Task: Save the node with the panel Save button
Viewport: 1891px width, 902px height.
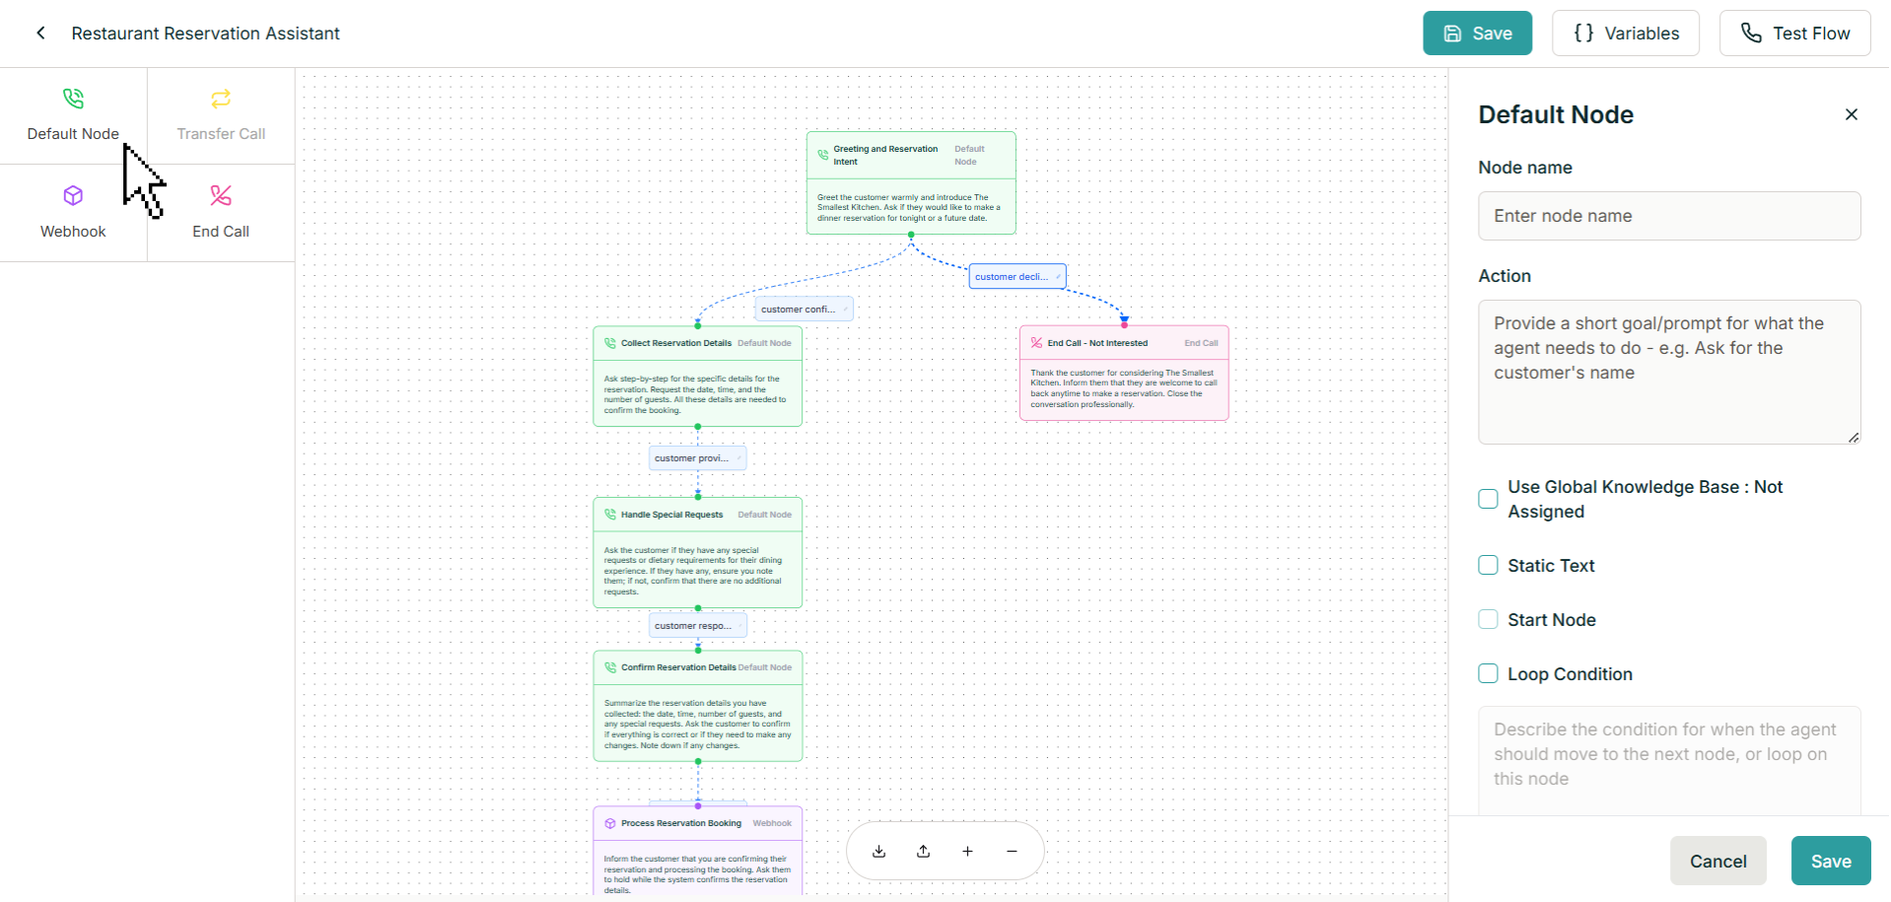Action: click(1831, 861)
